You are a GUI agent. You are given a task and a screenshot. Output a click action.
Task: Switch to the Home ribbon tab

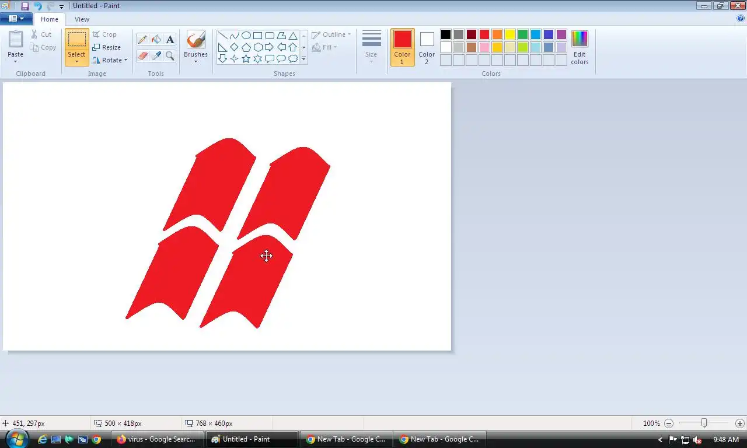(50, 19)
